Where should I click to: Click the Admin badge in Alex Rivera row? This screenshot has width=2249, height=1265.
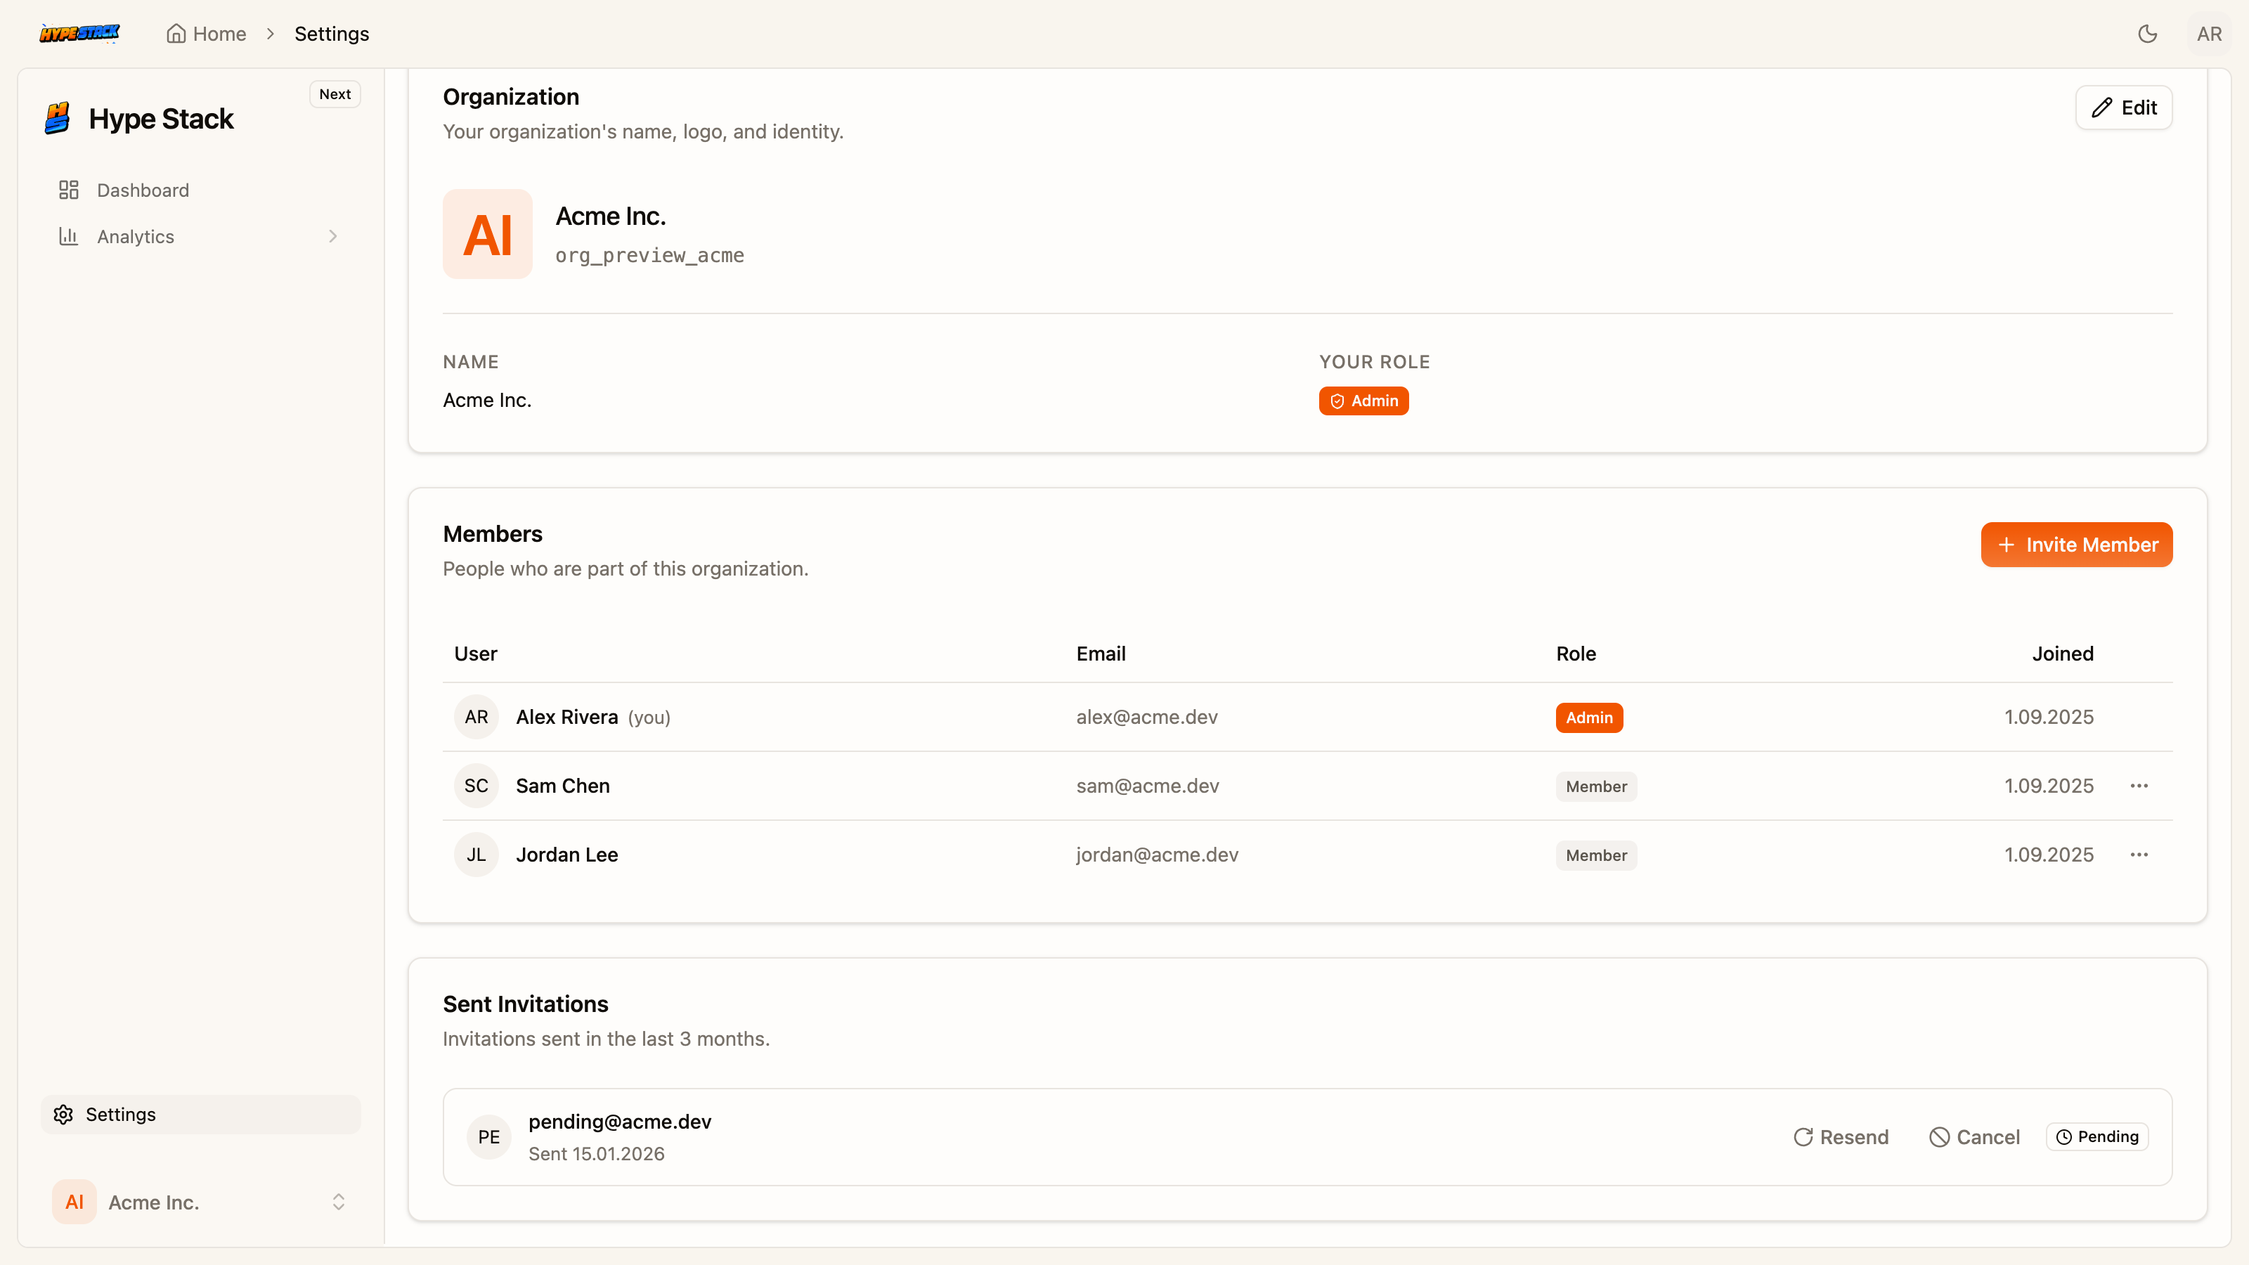(x=1589, y=717)
